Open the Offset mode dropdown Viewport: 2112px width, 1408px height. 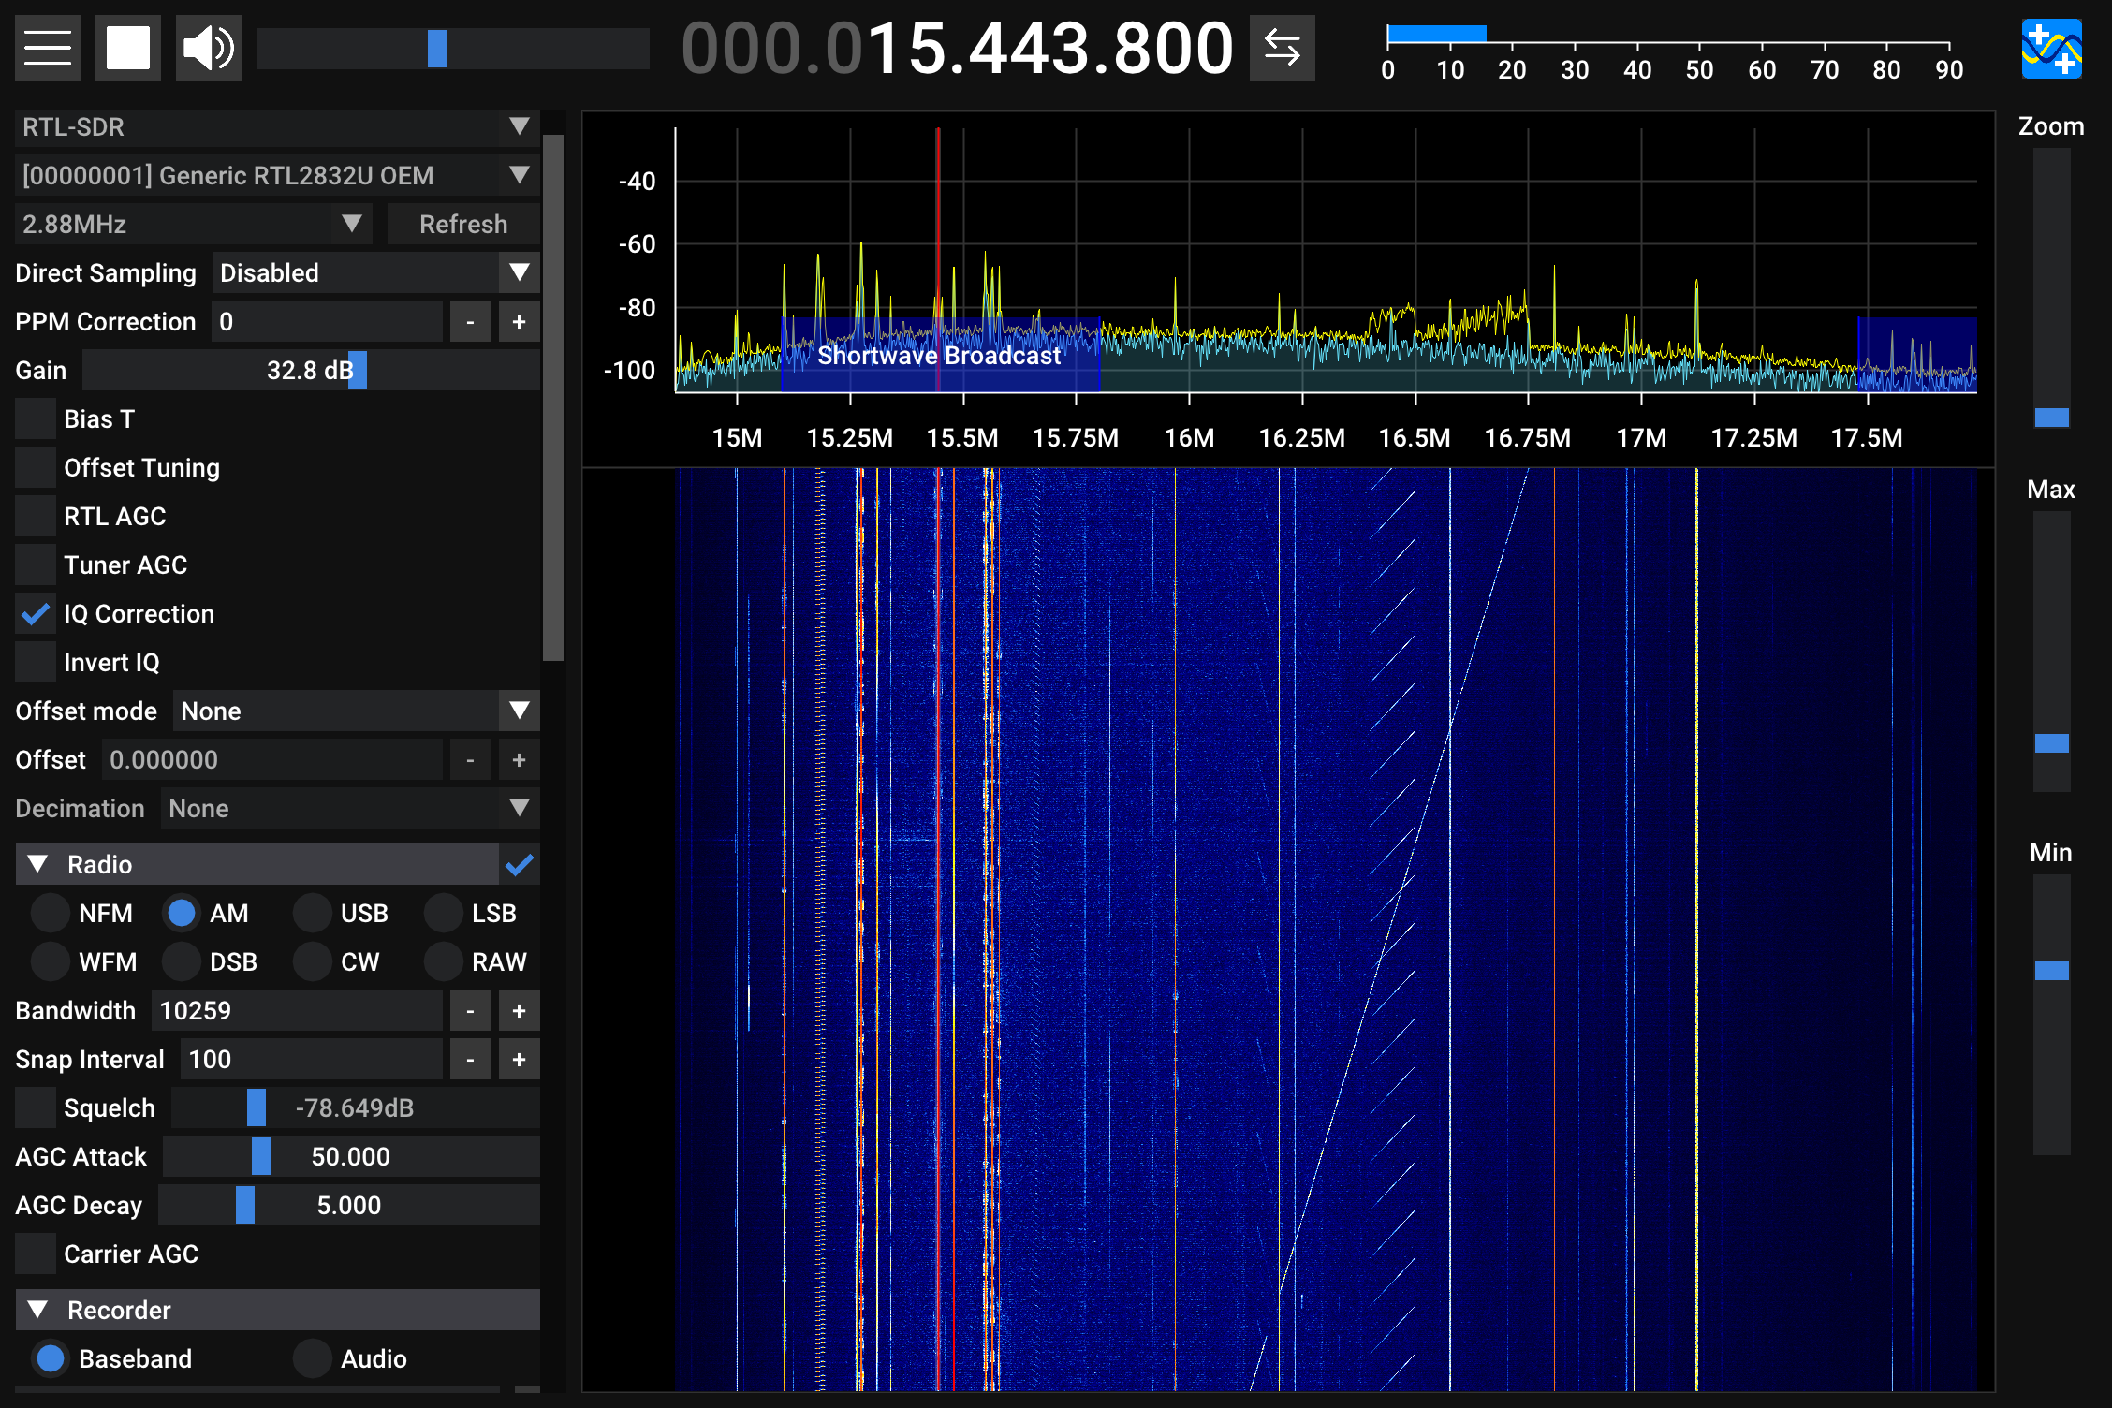(356, 711)
